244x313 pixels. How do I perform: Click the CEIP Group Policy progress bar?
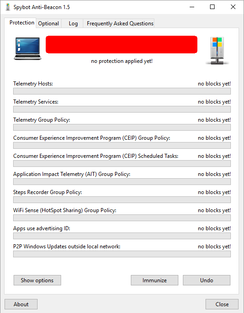tap(122, 146)
